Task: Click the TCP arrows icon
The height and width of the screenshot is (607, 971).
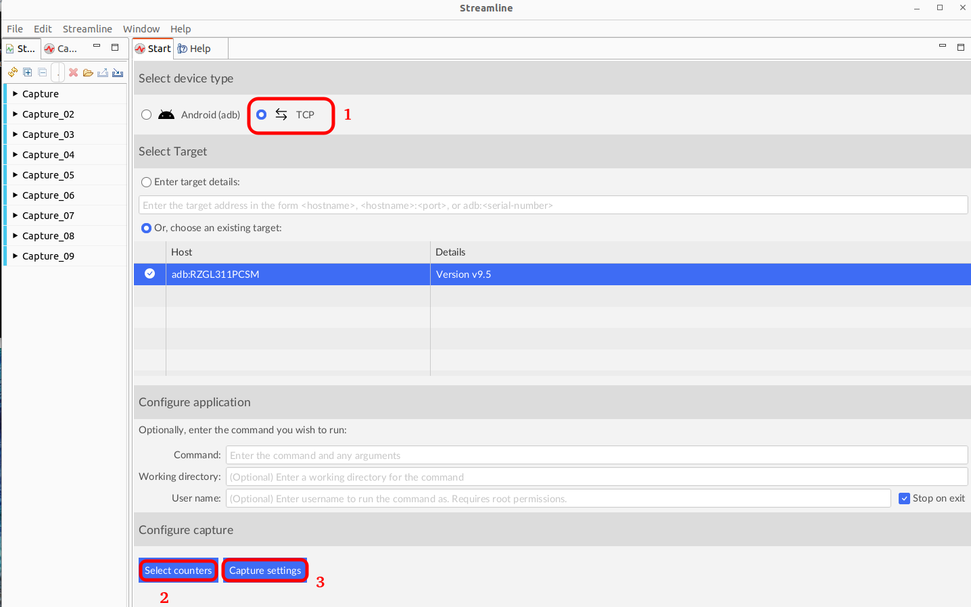Action: tap(281, 115)
